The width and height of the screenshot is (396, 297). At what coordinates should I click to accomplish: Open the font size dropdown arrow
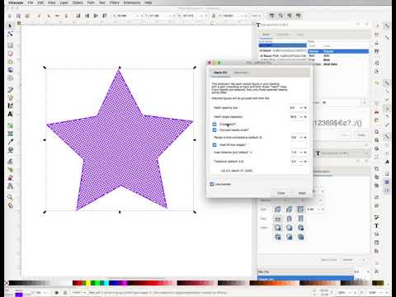pyautogui.click(x=365, y=102)
